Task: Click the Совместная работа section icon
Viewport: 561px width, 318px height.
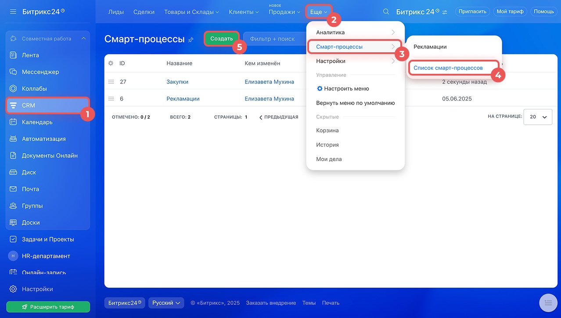Action: click(x=13, y=39)
